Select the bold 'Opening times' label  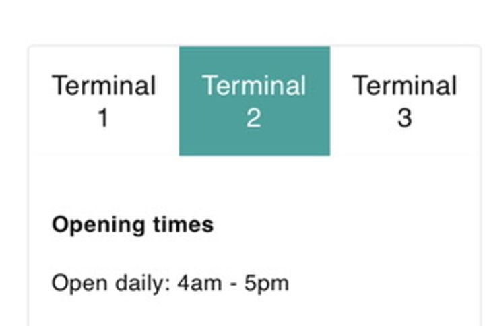133,224
